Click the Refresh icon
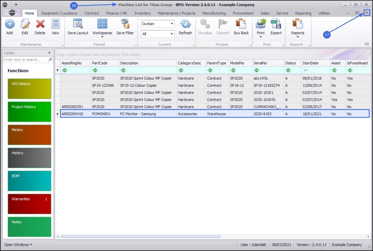Viewport: 373px width, 251px height. coord(185,24)
